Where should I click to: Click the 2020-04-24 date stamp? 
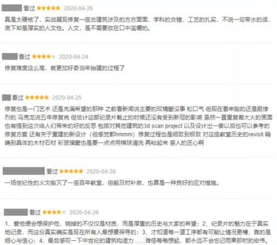[73, 57]
